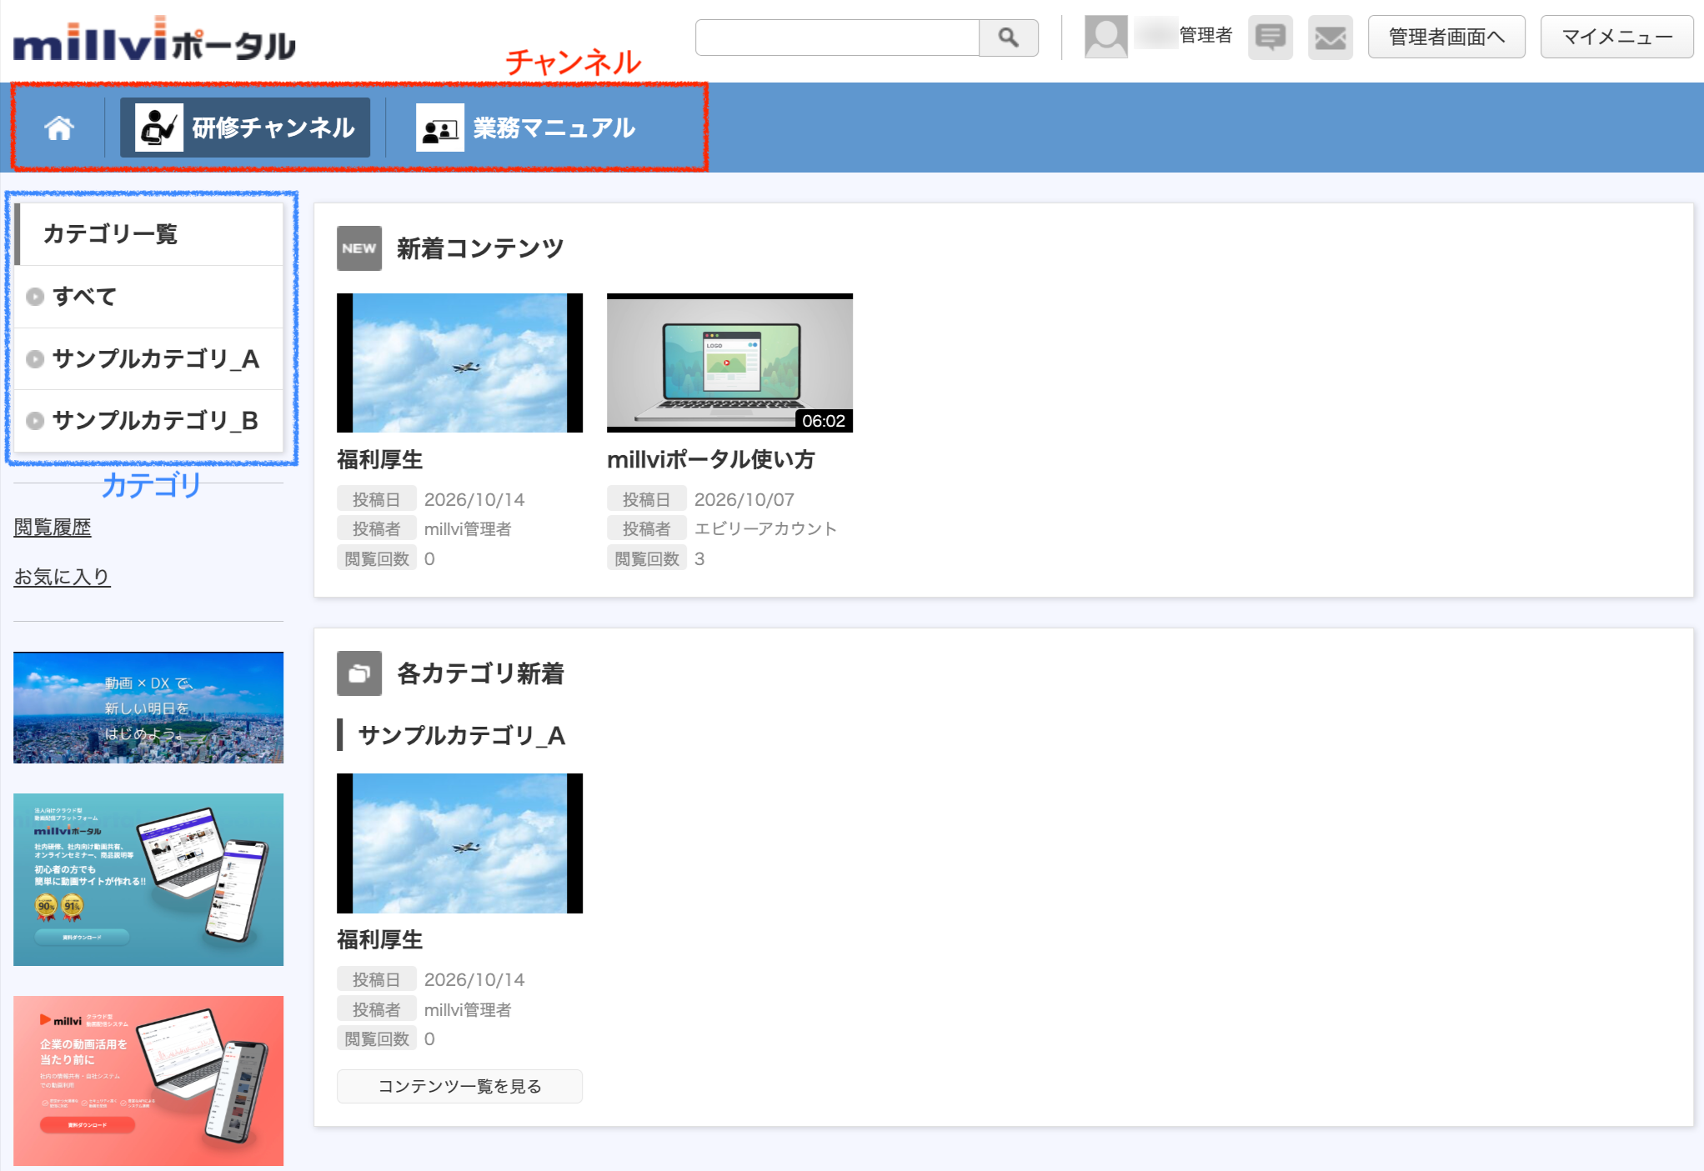Click the magnifier search button
Image resolution: width=1704 pixels, height=1171 pixels.
(x=1009, y=38)
